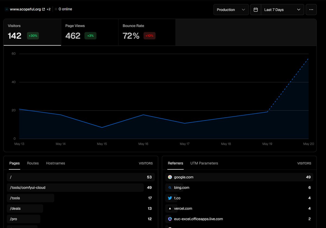Screen dimensions: 326x228
Task: Click the +3% page views change badge
Action: (x=90, y=36)
